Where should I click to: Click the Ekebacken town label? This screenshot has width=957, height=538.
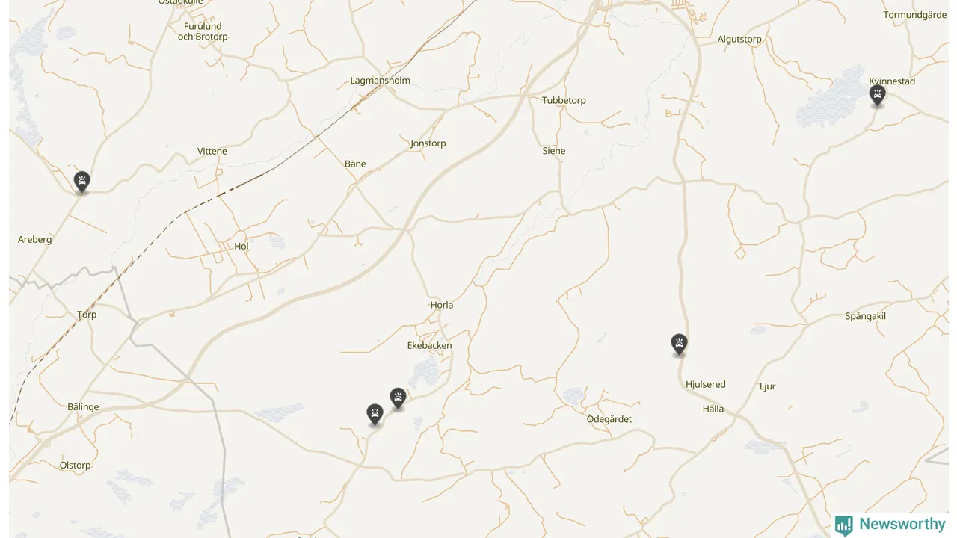429,345
